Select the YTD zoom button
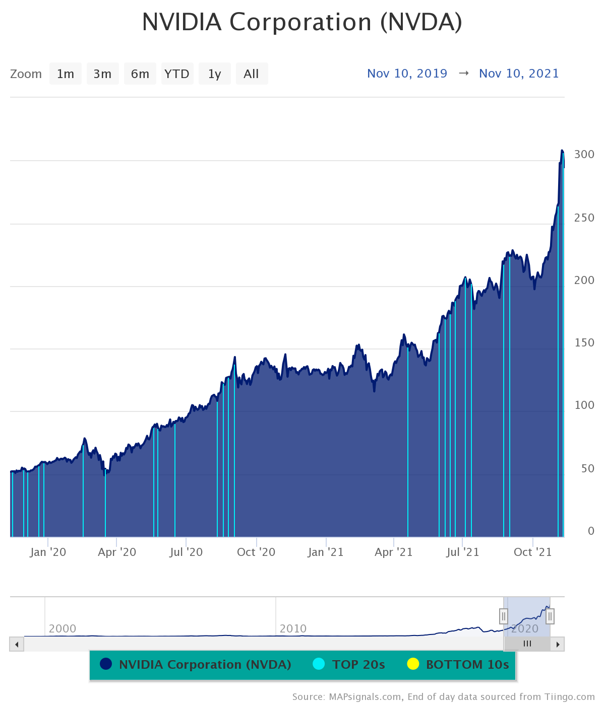 pos(177,74)
